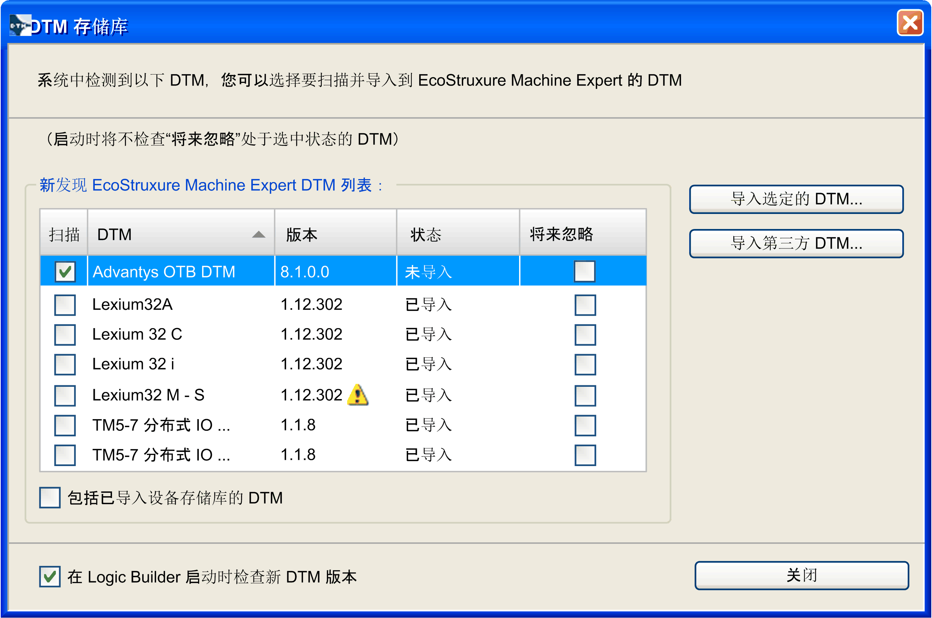Check the scan checkbox for Lexium 32 C
The height and width of the screenshot is (618, 932).
tap(65, 335)
